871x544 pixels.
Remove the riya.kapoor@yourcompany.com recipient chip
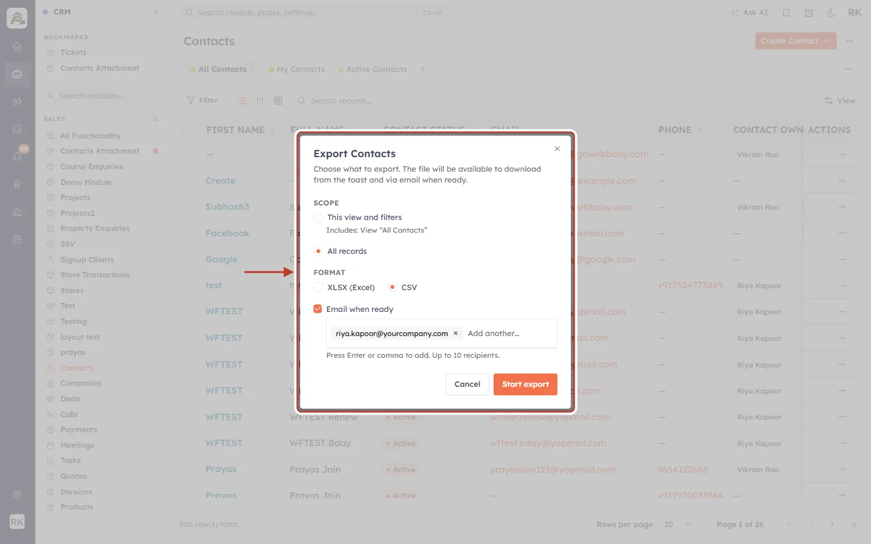coord(455,334)
